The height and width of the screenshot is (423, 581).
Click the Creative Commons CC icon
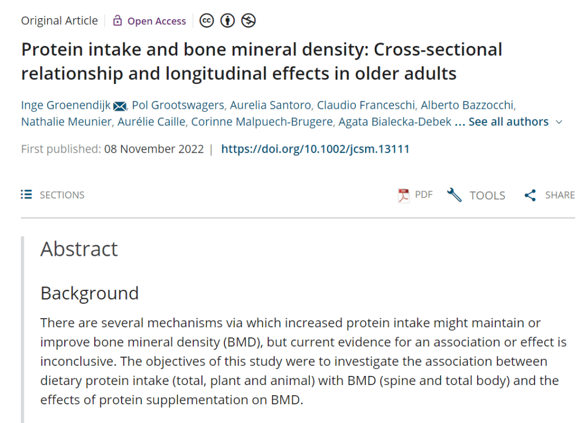click(207, 21)
